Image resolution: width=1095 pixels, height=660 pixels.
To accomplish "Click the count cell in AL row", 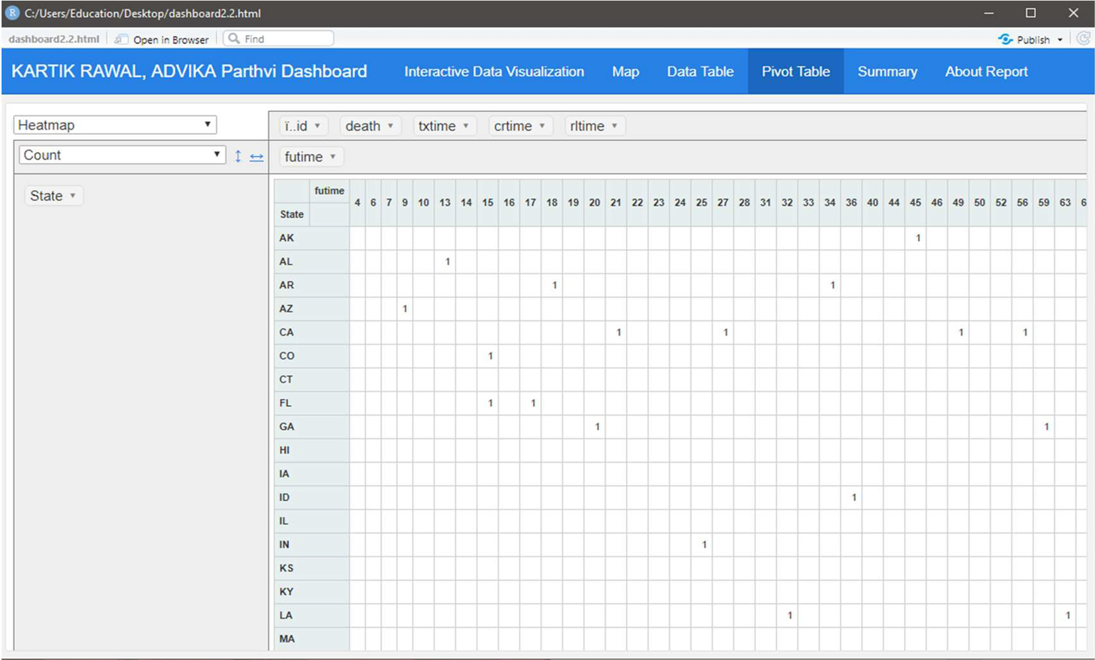I will point(445,262).
